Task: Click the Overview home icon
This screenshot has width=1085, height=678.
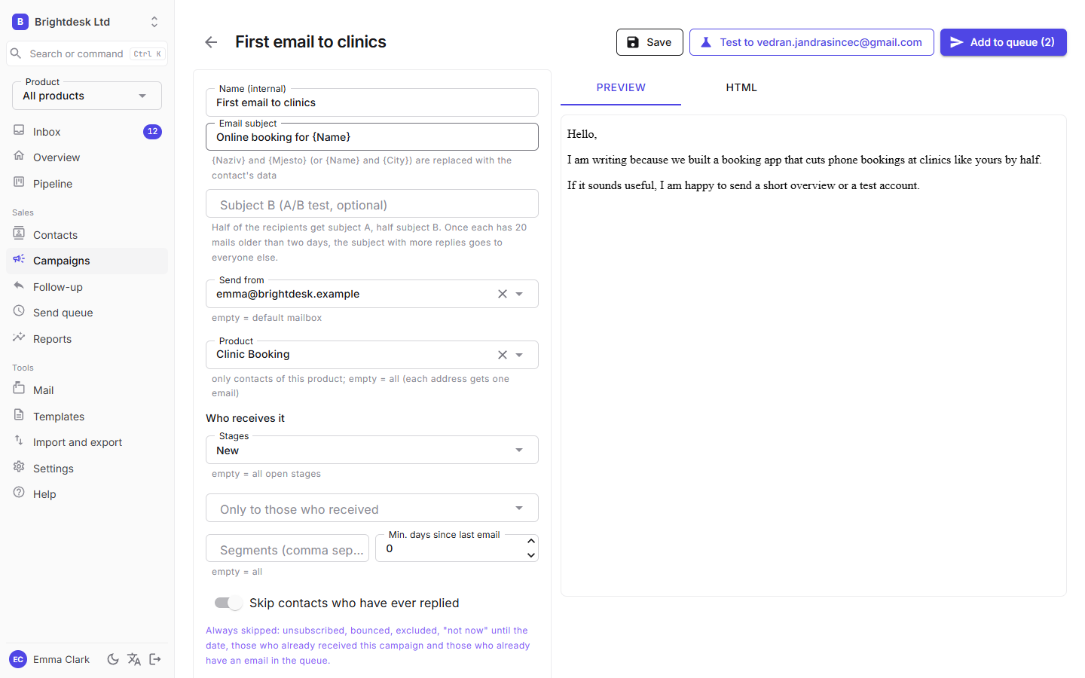Action: coord(19,156)
